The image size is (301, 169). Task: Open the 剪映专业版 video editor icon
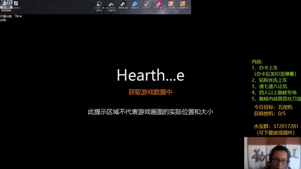pyautogui.click(x=123, y=5)
